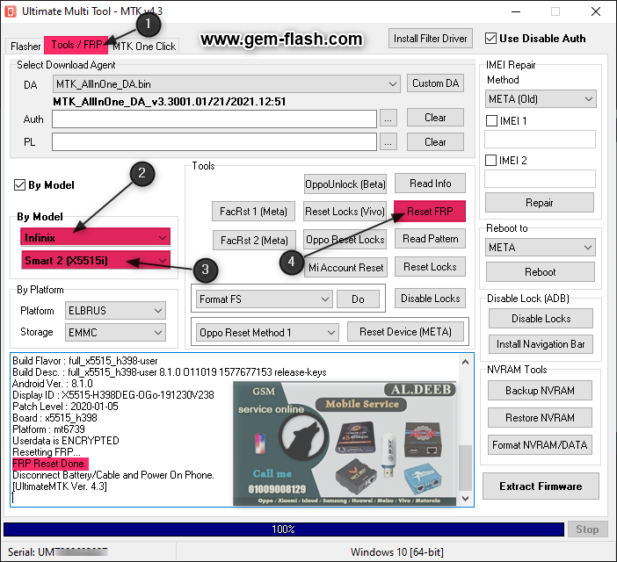Click 'Android Ver. : 8.1.0' log line
The image size is (617, 562).
pos(53,384)
